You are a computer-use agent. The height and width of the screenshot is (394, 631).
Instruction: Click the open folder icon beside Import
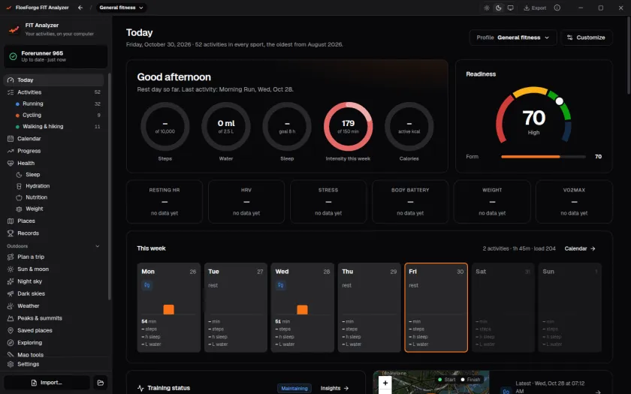(x=101, y=383)
